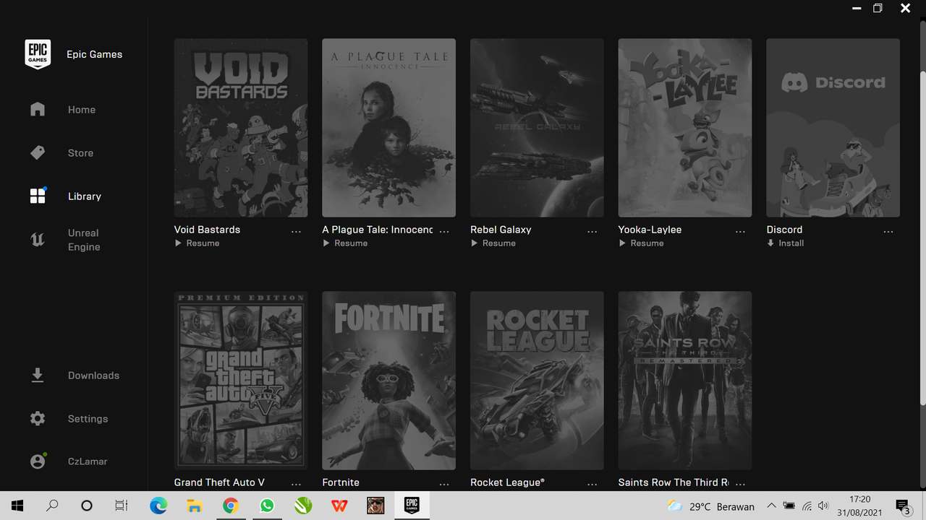This screenshot has width=926, height=520.
Task: Install Discord from the library
Action: [786, 243]
